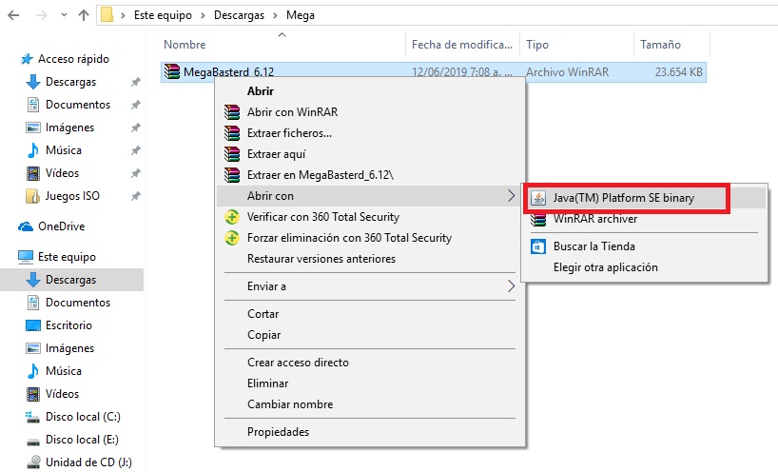The width and height of the screenshot is (778, 472).
Task: Click Mega in the breadcrumb path
Action: tap(301, 15)
